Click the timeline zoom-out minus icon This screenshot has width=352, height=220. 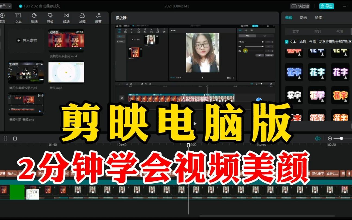click(x=330, y=139)
